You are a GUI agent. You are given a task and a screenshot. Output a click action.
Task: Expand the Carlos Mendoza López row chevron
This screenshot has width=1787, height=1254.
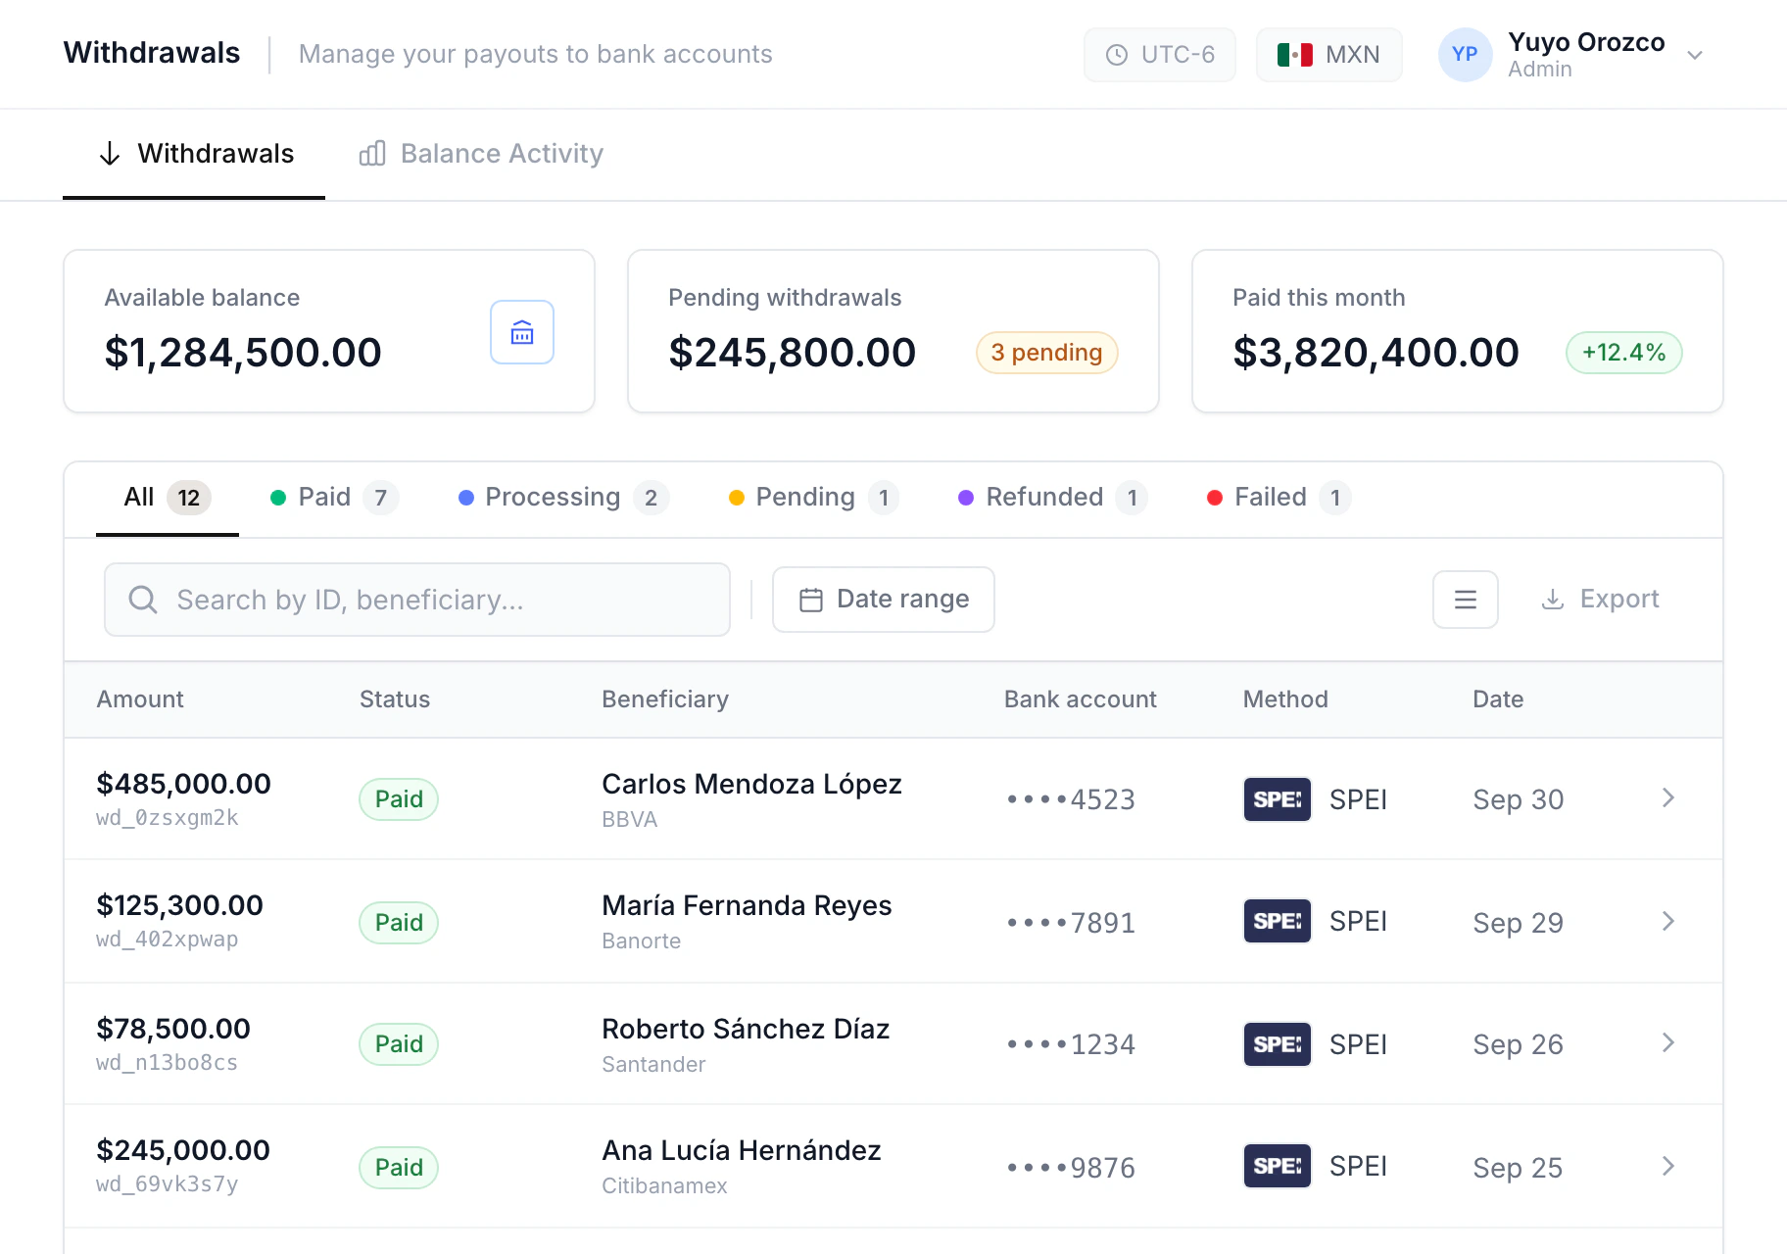1667,798
